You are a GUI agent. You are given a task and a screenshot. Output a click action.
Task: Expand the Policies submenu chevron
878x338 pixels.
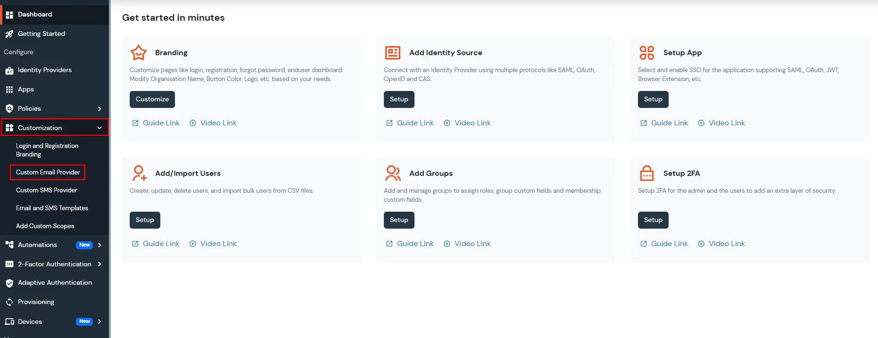point(99,109)
